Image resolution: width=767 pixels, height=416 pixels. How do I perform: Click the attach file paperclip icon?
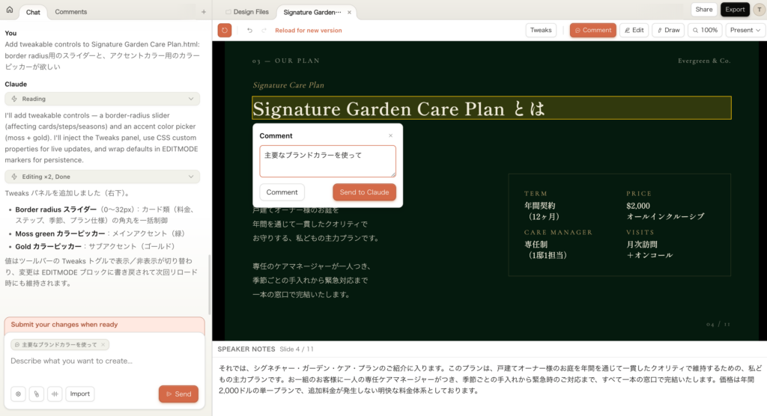[36, 394]
